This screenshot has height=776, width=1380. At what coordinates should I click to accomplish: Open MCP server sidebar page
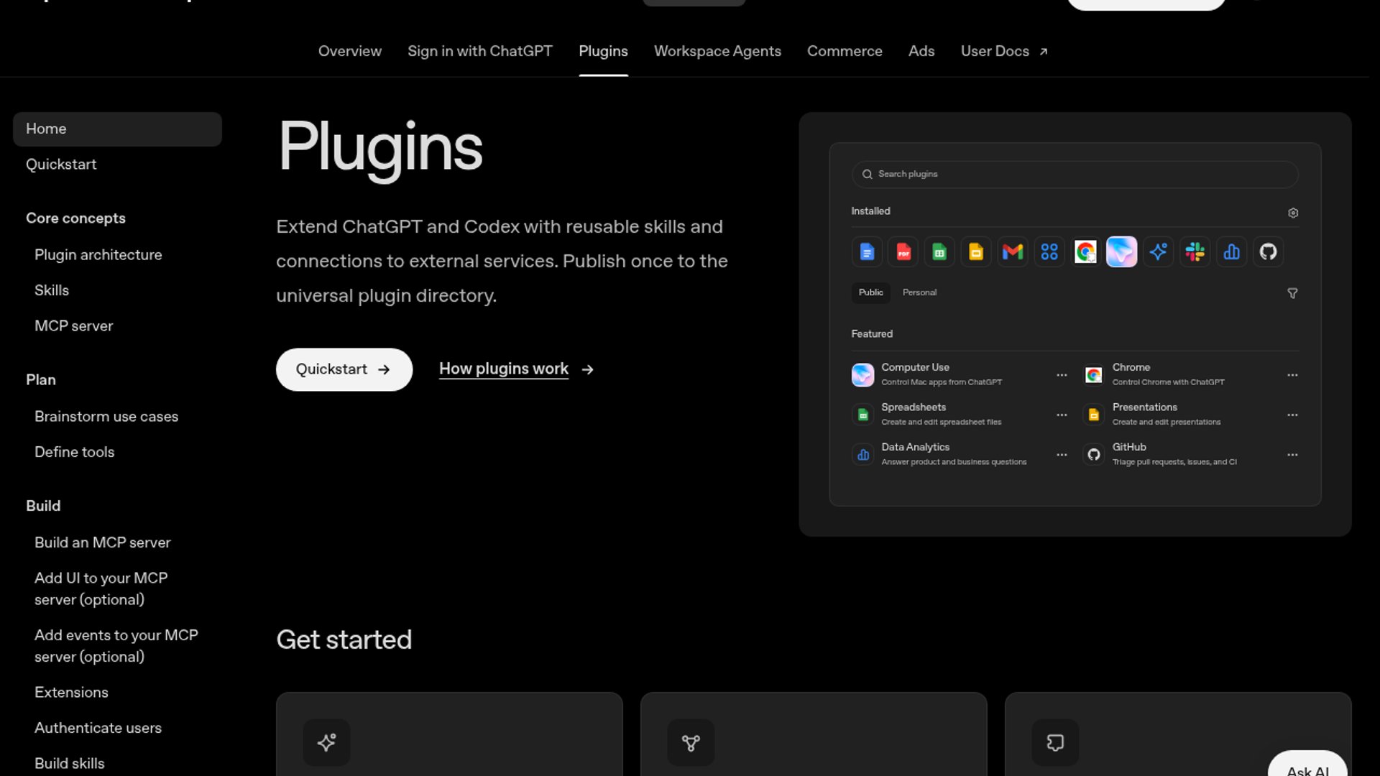tap(74, 326)
